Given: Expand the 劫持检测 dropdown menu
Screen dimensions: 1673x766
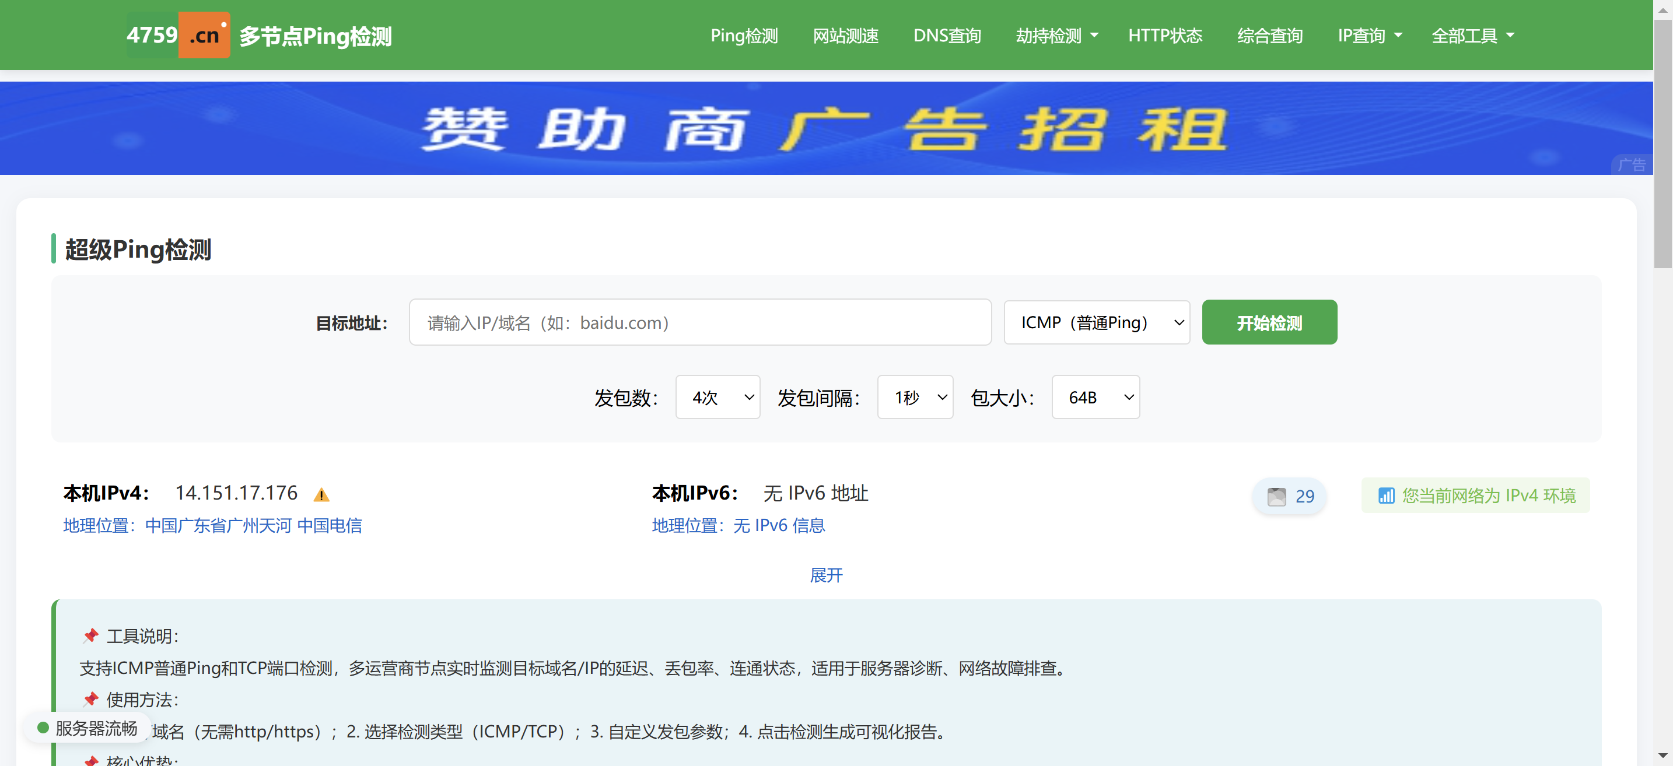Looking at the screenshot, I should tap(1056, 36).
